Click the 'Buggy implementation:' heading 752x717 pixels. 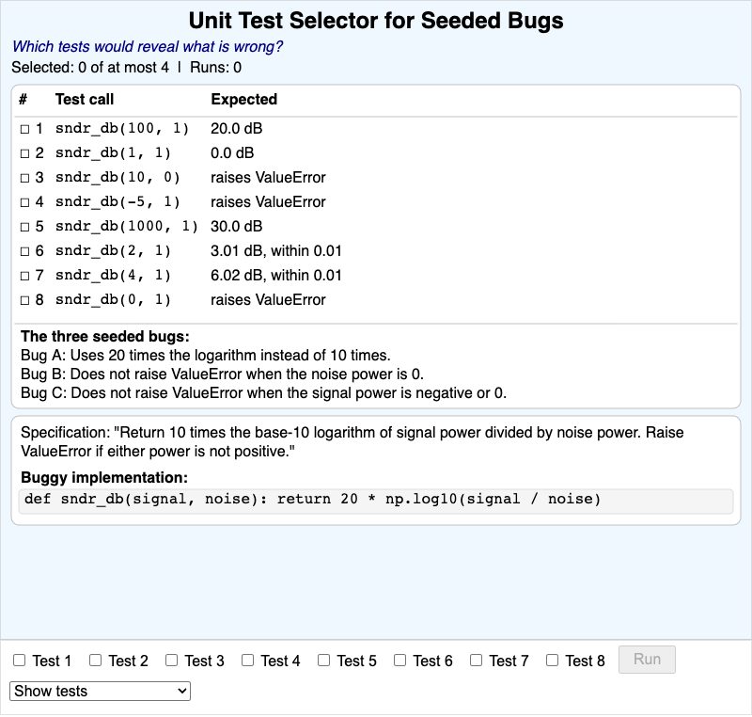coord(104,477)
